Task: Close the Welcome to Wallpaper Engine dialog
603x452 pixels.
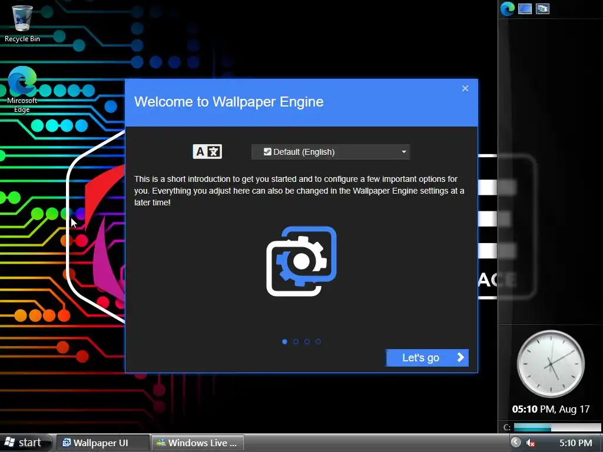Action: pos(465,88)
